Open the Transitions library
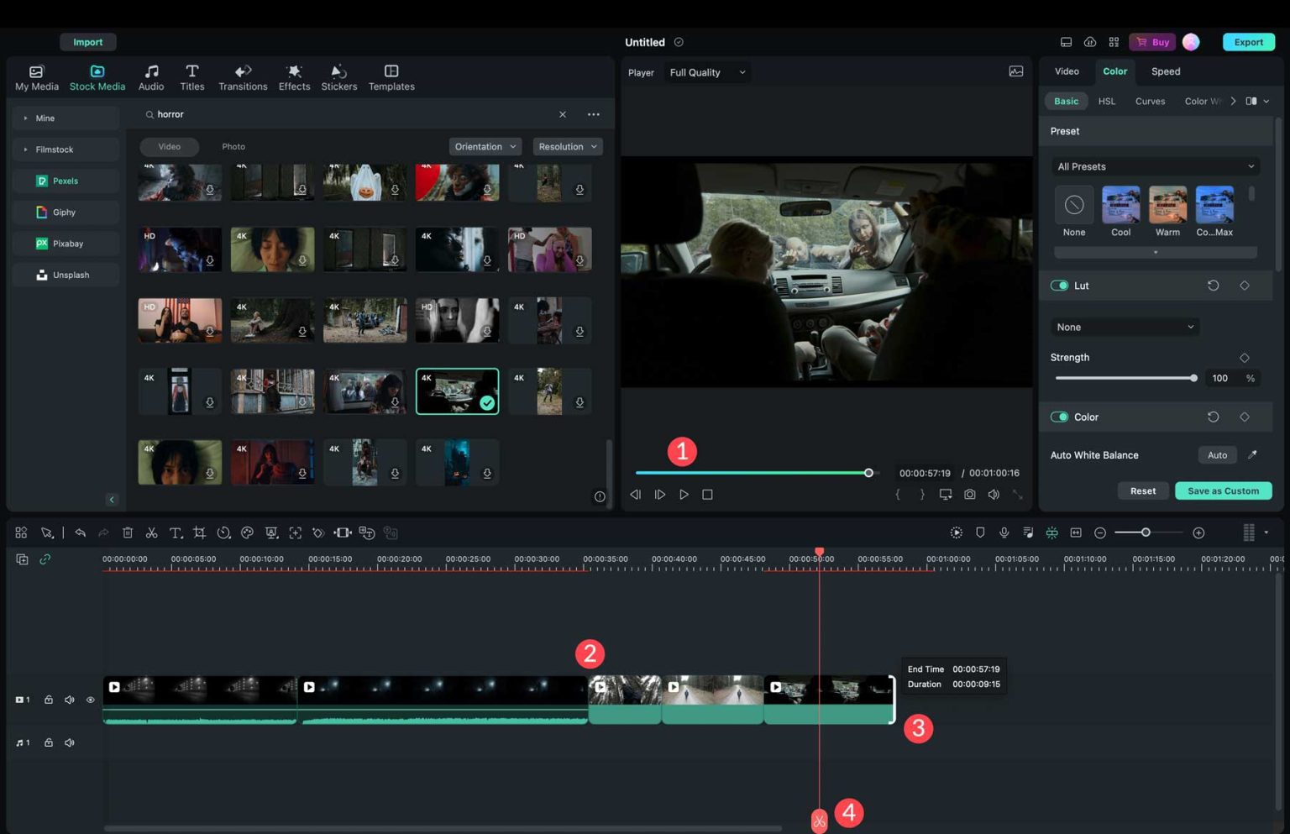Screen dimensions: 1290x834 coord(243,77)
